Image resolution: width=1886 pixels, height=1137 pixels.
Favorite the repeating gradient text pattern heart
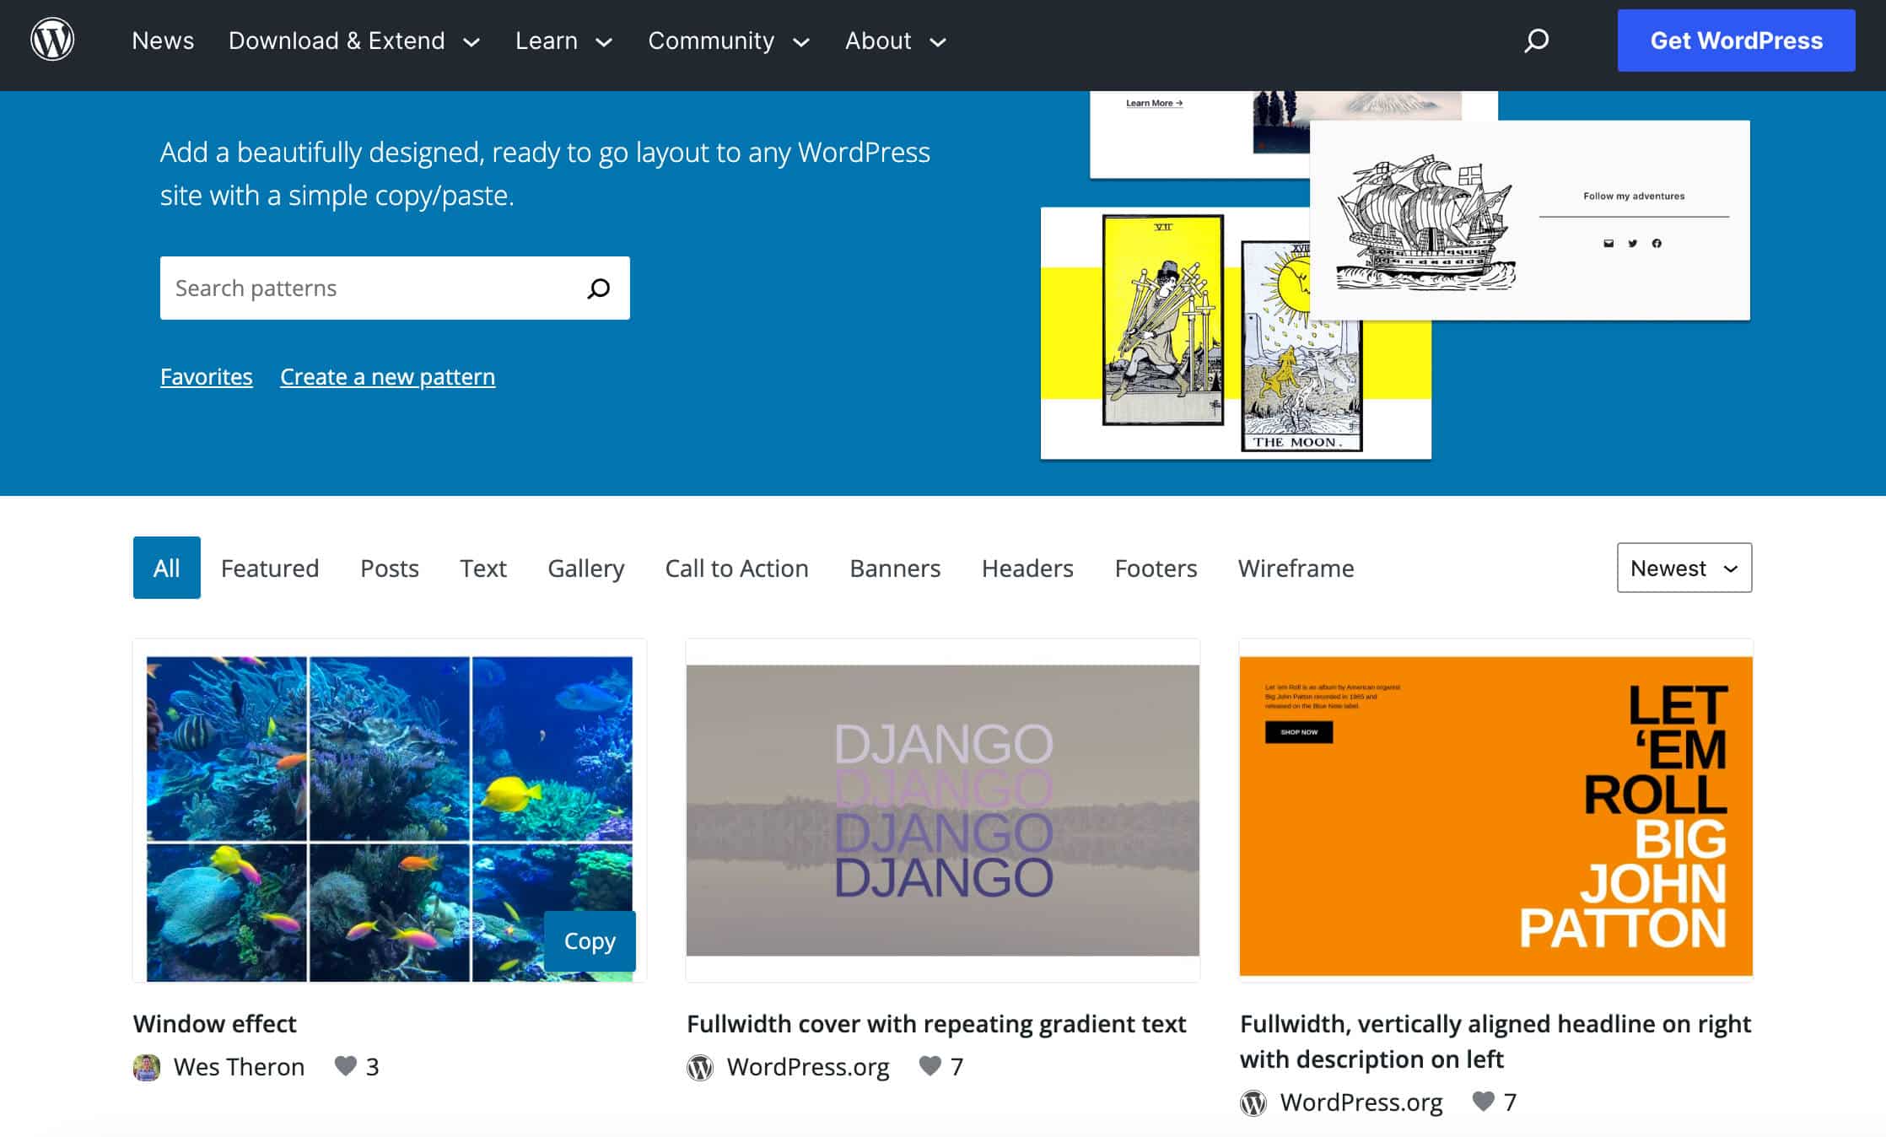pos(930,1065)
